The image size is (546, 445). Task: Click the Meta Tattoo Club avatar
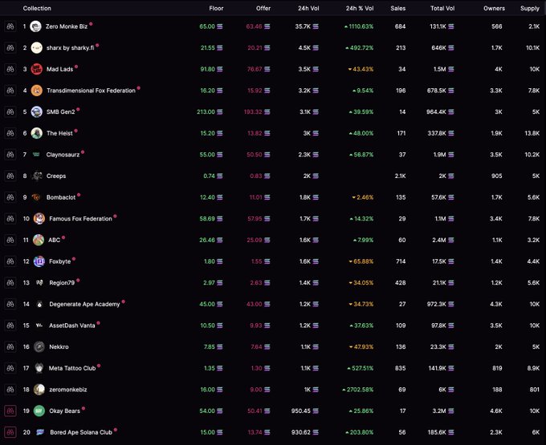click(x=39, y=368)
